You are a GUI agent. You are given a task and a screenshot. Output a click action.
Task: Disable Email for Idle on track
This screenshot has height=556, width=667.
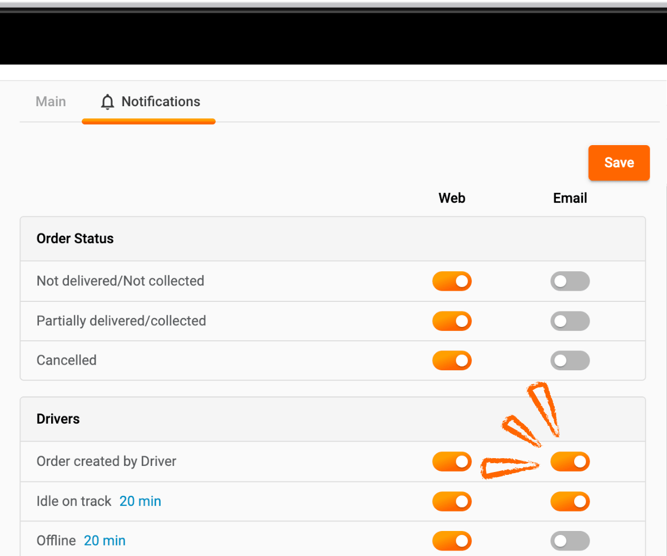[570, 502]
